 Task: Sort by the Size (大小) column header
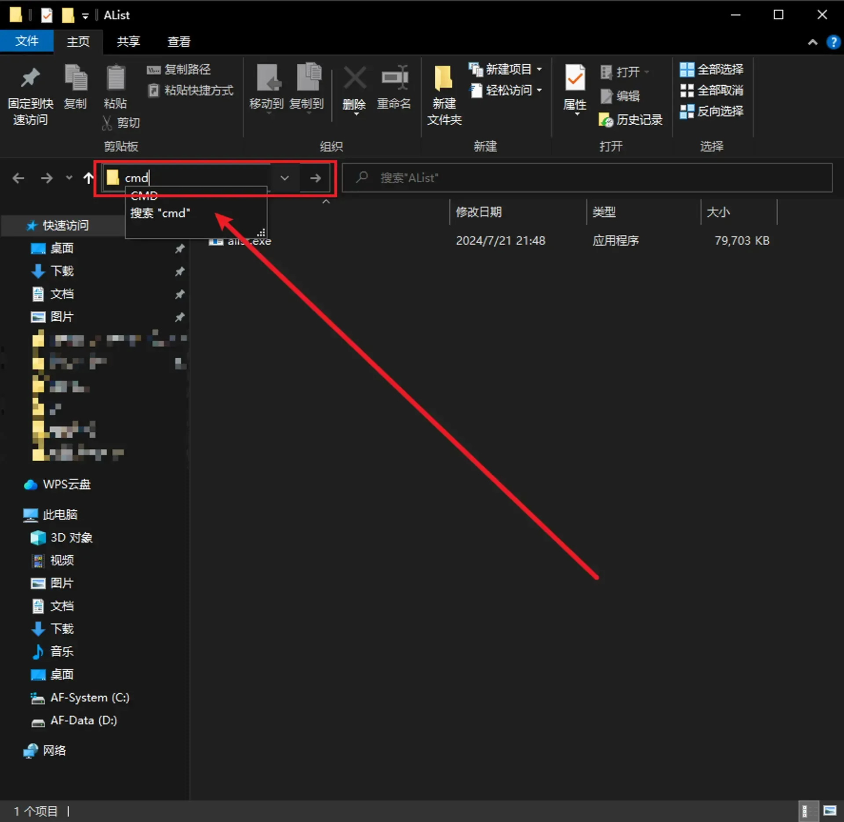click(718, 212)
